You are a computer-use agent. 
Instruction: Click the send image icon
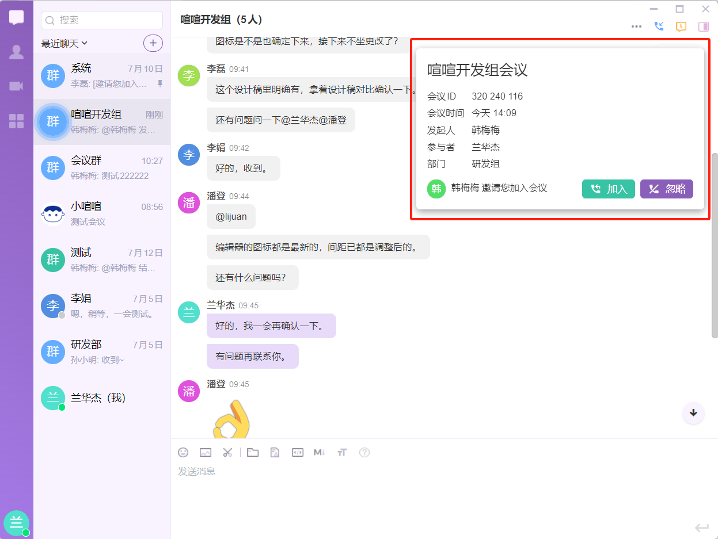click(x=206, y=453)
